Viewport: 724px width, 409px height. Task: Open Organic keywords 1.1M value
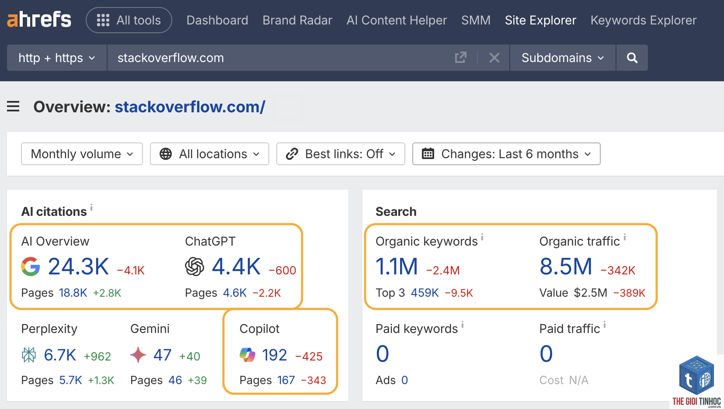(x=397, y=267)
